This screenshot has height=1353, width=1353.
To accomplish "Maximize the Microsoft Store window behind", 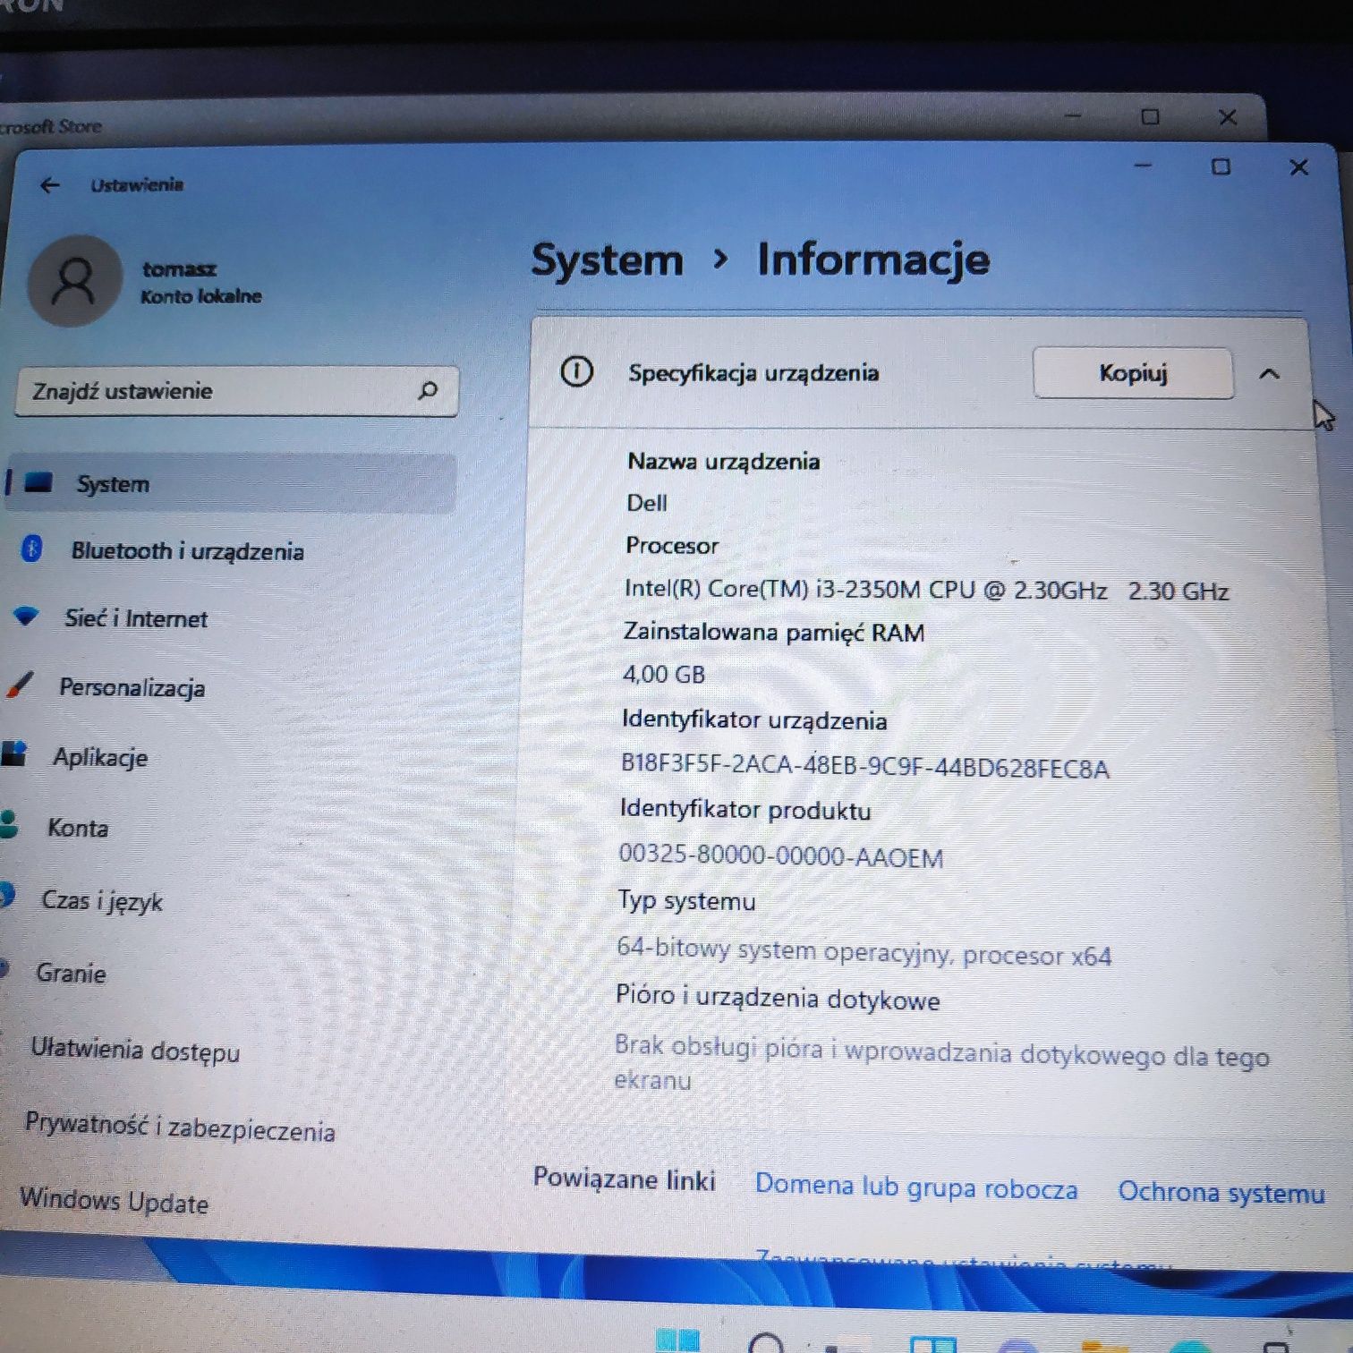I will pyautogui.click(x=1151, y=116).
